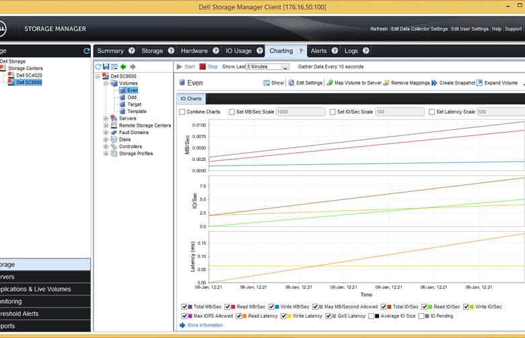Open the Show Last 5 Minutes dropdown
This screenshot has height=338, width=525.
pos(285,67)
